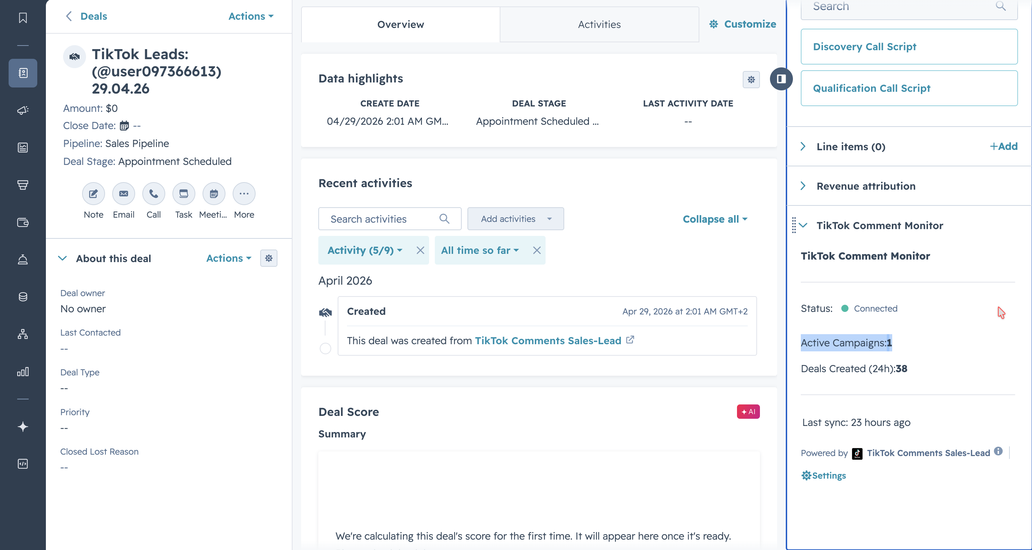The image size is (1032, 550).
Task: Select the Created activity timeline circle
Action: [325, 349]
